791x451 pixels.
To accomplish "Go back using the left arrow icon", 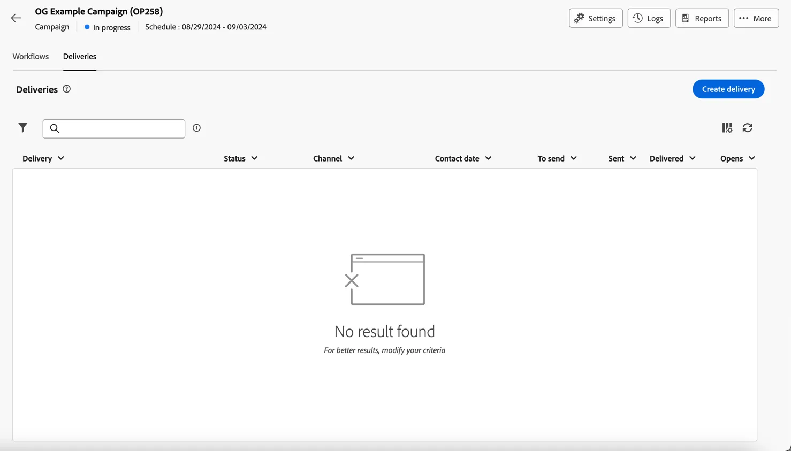I will click(16, 18).
